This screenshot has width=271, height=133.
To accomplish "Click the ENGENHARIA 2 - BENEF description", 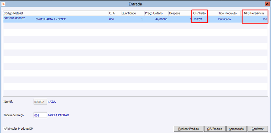I will point(51,20).
